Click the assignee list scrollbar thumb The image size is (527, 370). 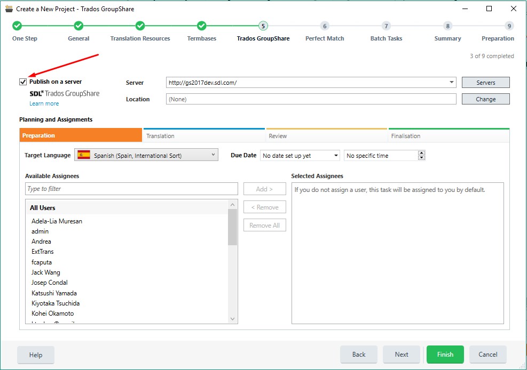click(x=232, y=227)
